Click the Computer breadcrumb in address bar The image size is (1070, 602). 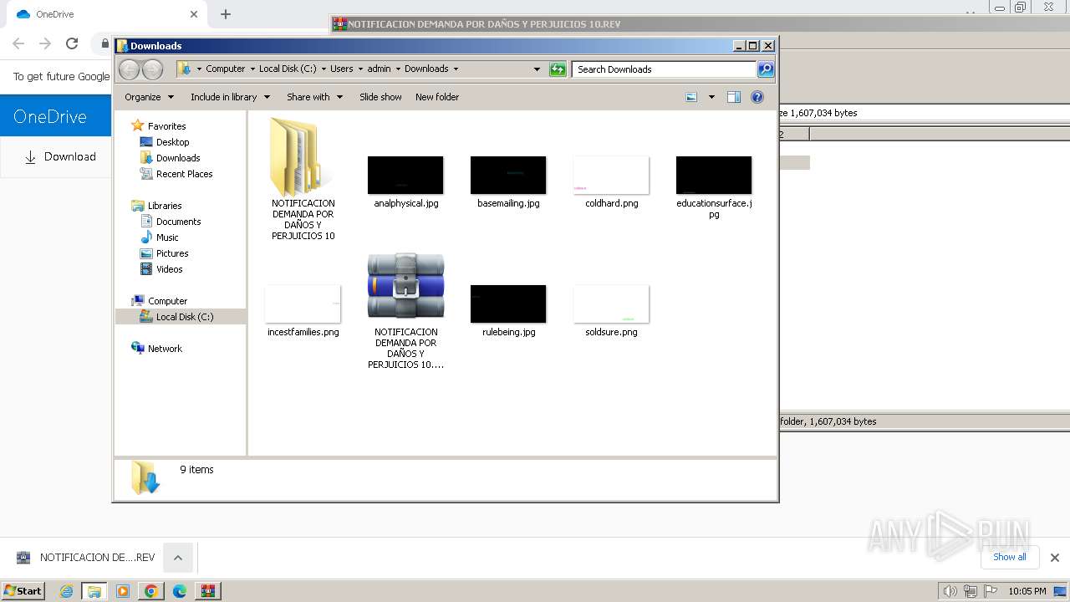(225, 69)
